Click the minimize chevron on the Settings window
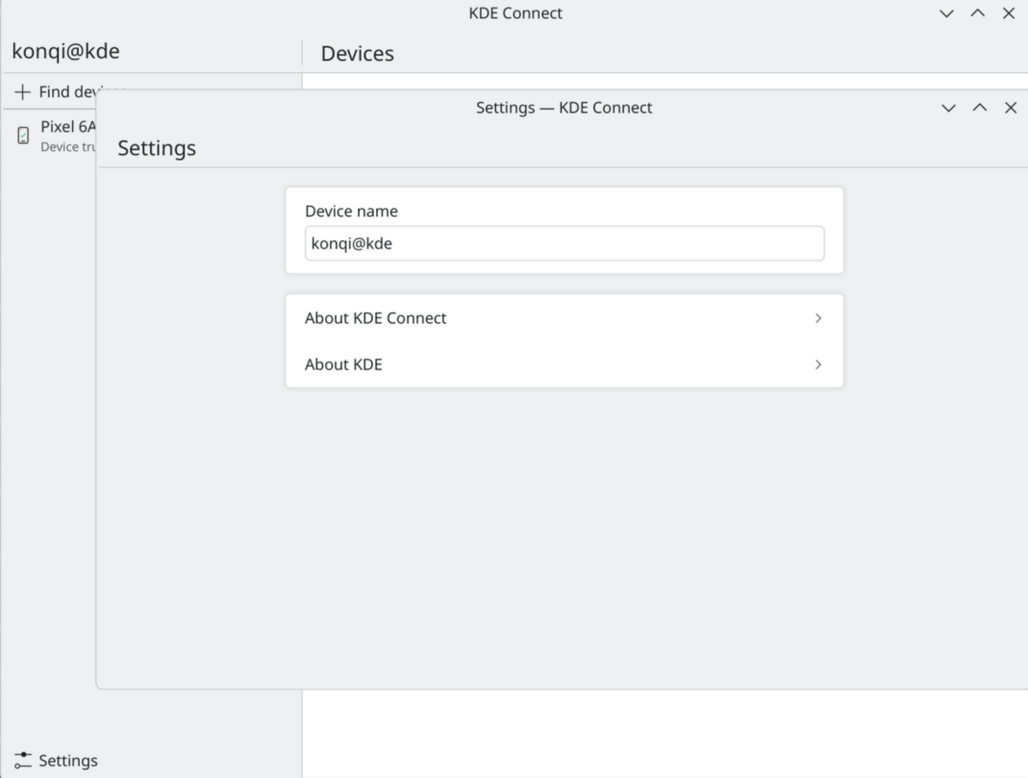 (x=948, y=108)
